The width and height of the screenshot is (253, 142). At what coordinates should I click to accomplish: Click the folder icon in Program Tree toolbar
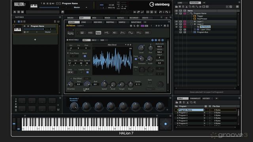pos(176,7)
